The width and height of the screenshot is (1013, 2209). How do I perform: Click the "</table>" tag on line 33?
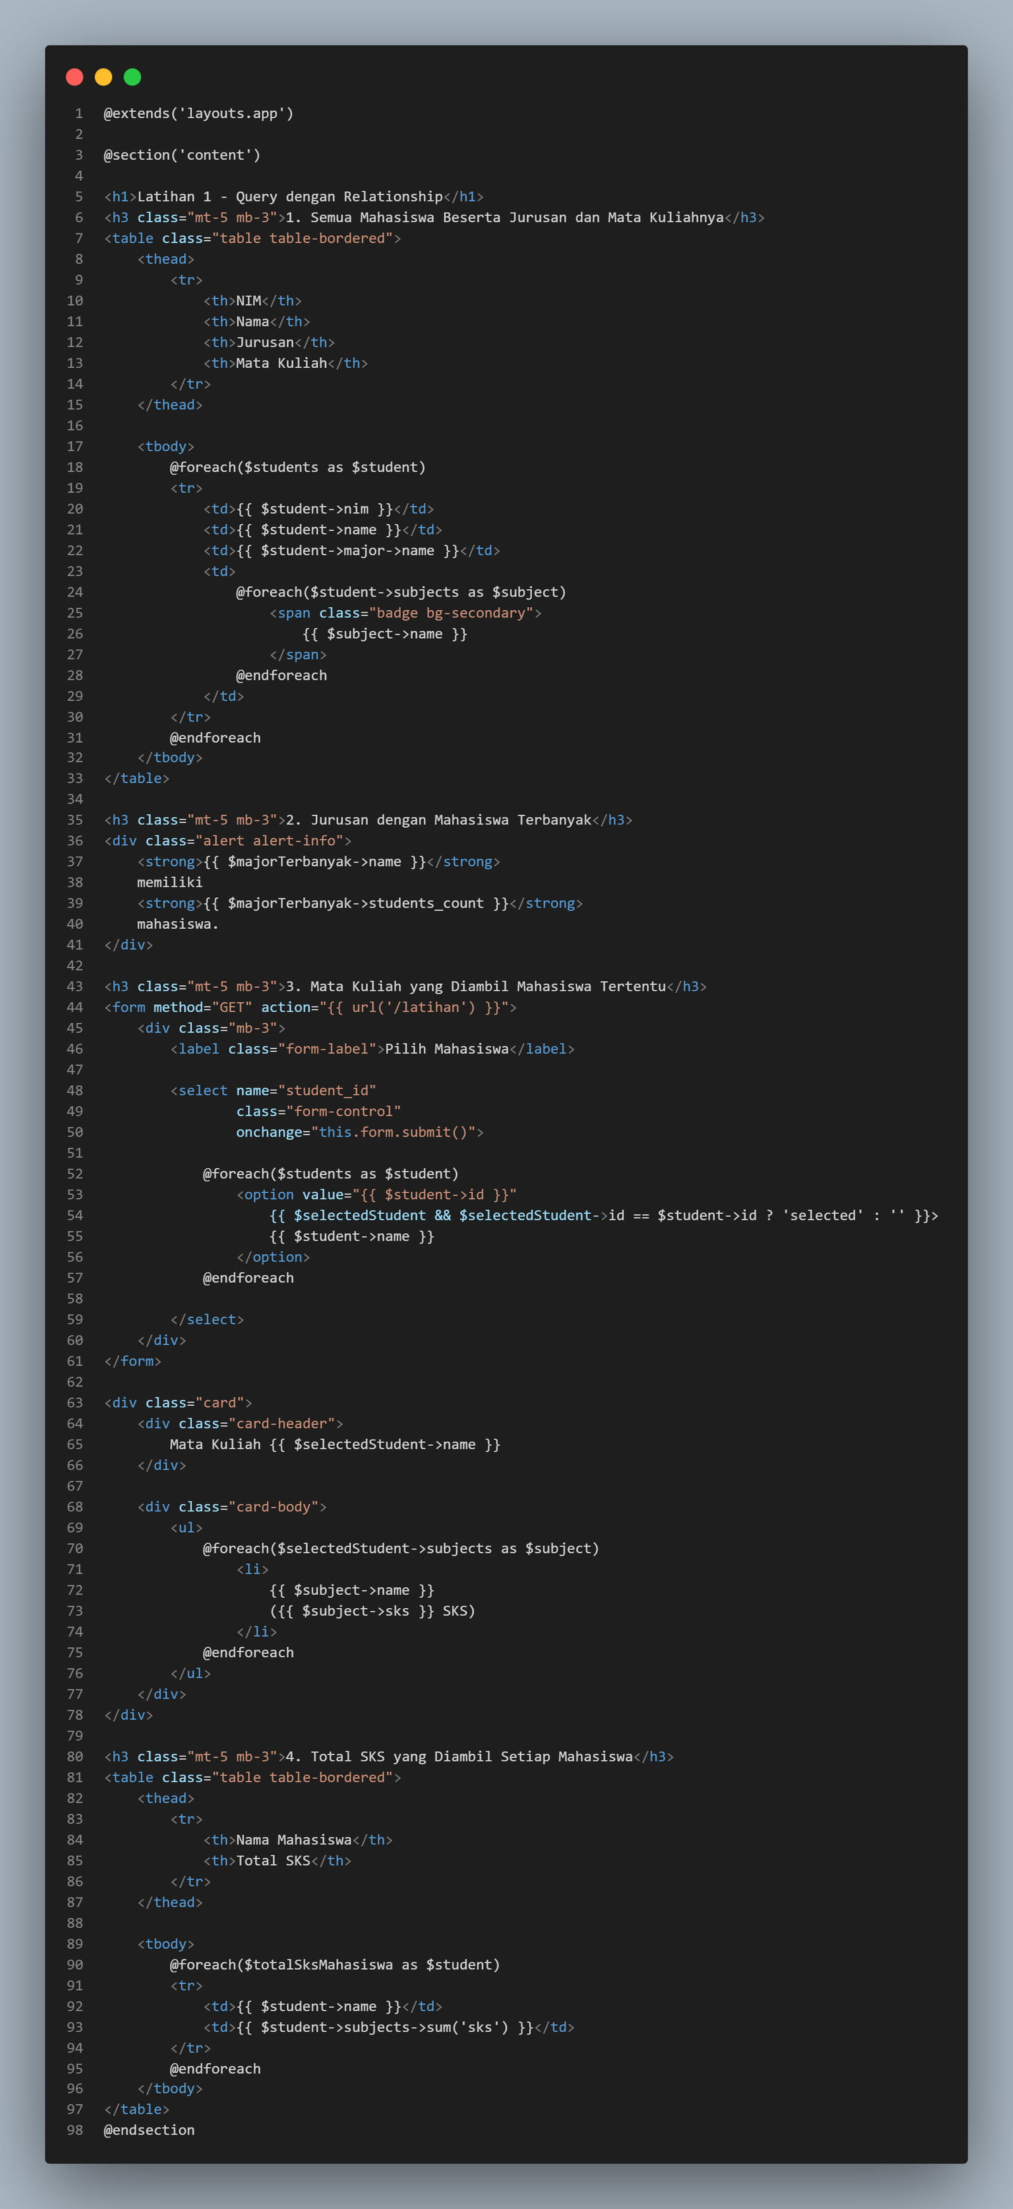point(136,779)
